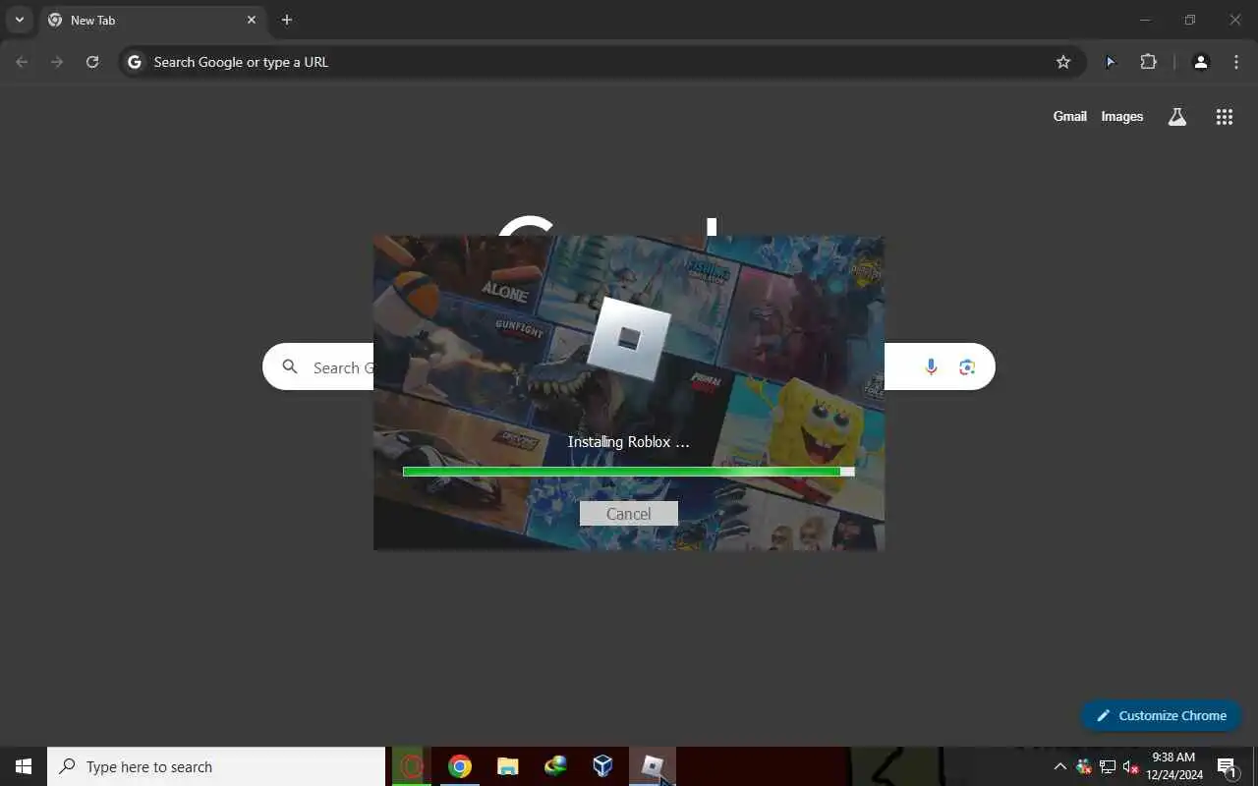Go back to previous page
This screenshot has height=786, width=1258.
click(22, 62)
